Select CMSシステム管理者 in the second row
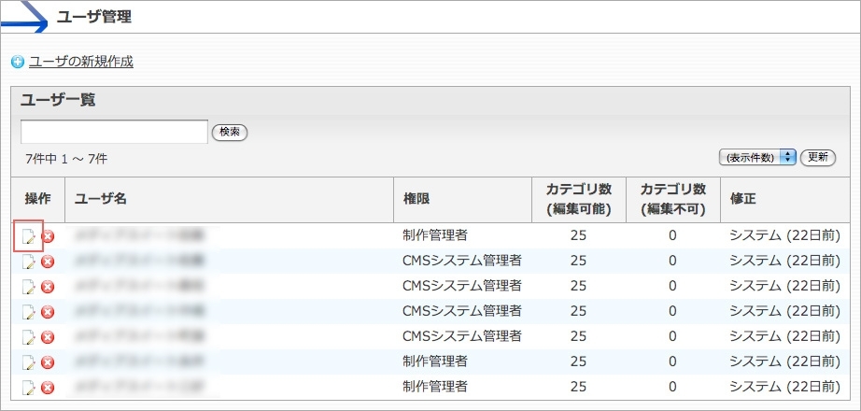 click(x=462, y=261)
